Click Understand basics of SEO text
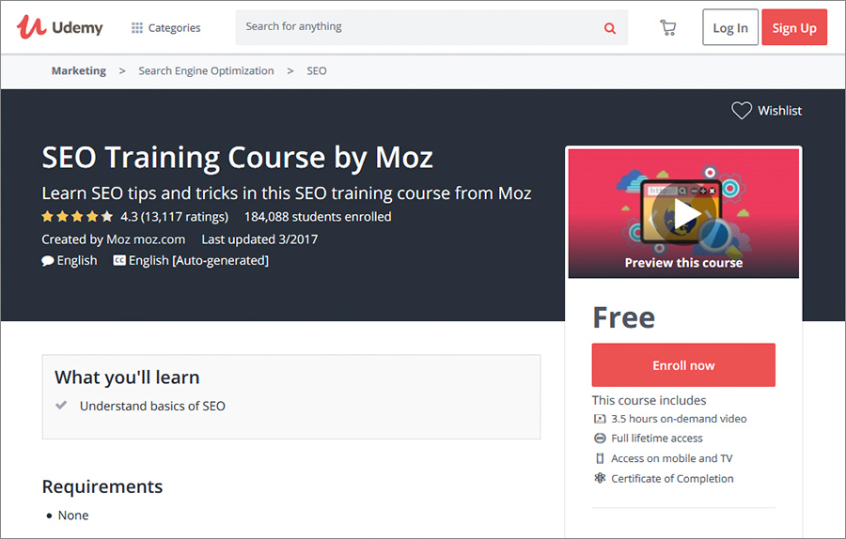The height and width of the screenshot is (539, 846). coord(152,406)
